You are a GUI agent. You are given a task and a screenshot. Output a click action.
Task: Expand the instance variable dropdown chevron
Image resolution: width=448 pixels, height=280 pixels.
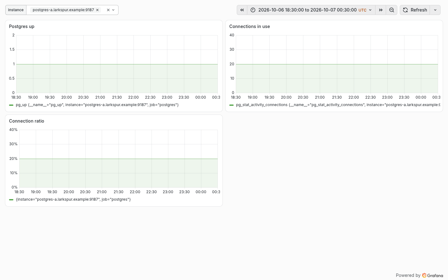coord(113,10)
